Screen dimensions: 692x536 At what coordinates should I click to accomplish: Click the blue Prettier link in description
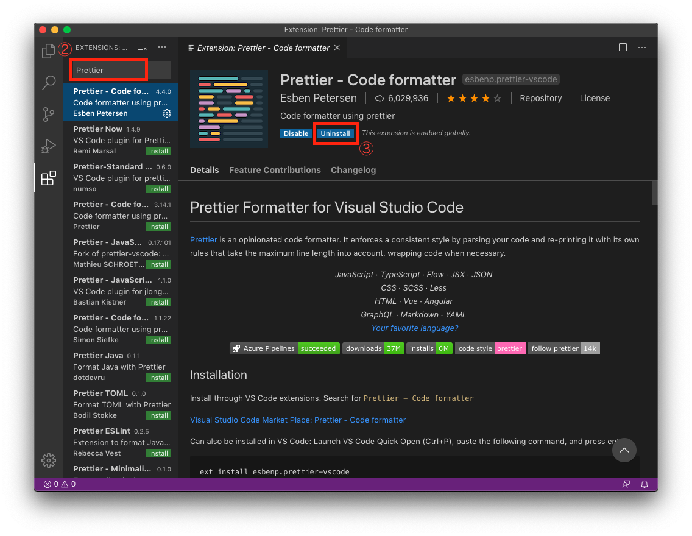pos(203,239)
